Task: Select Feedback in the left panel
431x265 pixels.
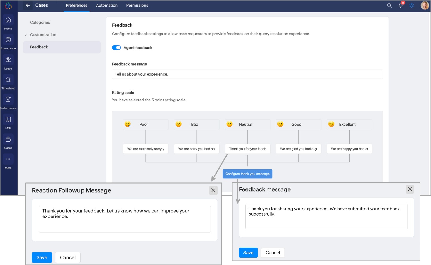Action: point(62,47)
